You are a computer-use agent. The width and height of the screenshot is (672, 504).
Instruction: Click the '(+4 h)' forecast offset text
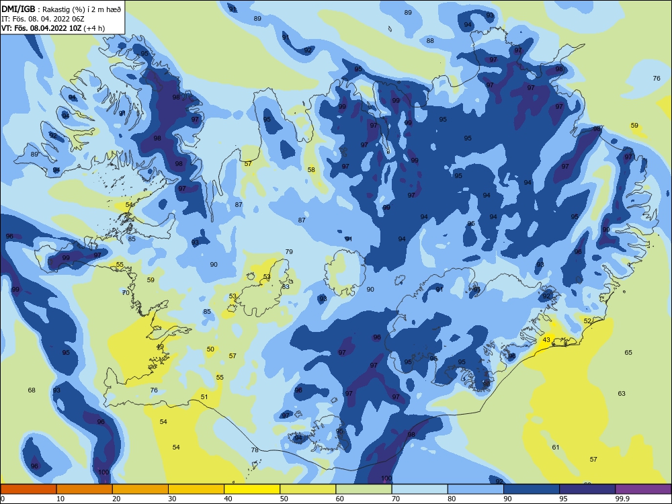(x=94, y=28)
